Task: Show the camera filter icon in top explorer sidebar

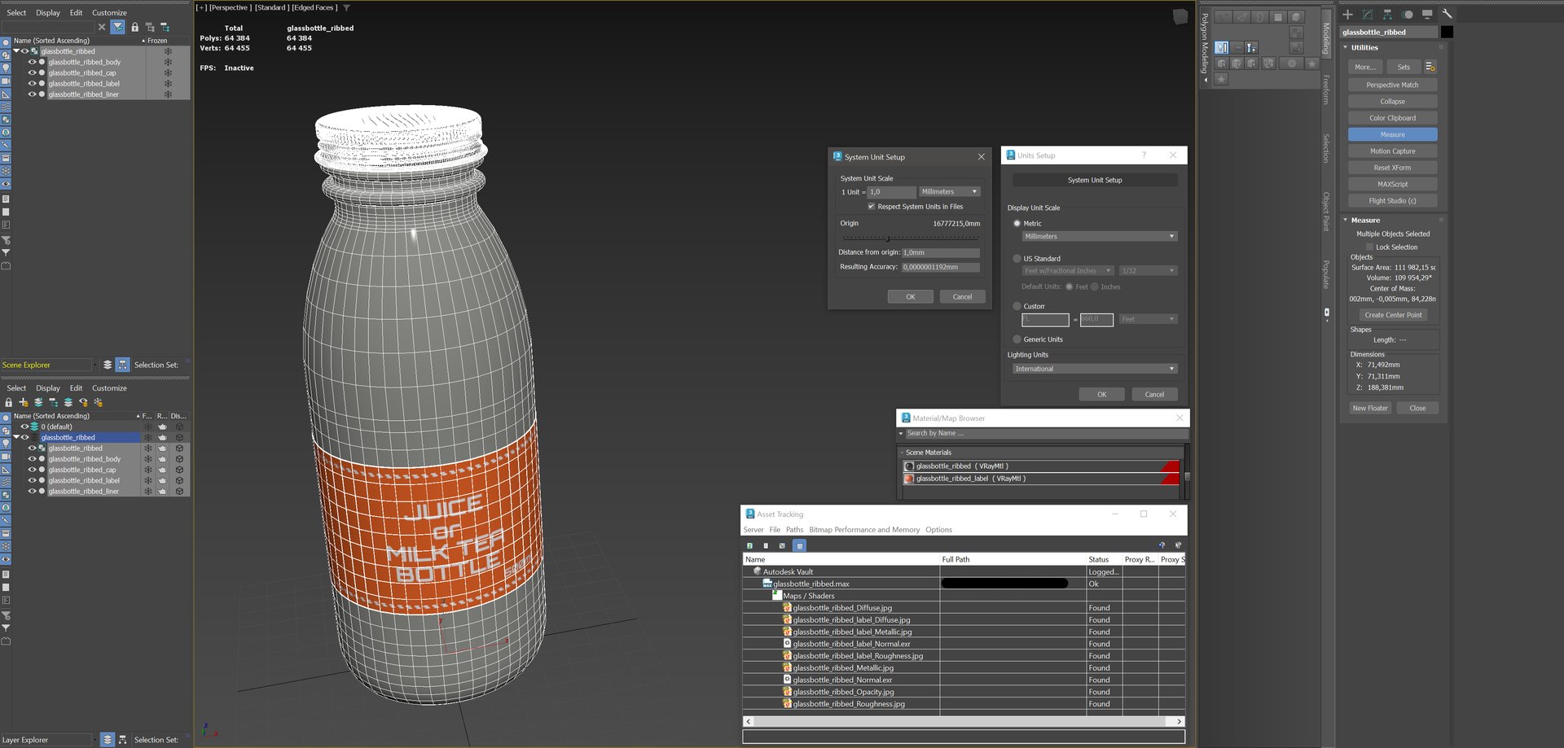Action: pyautogui.click(x=6, y=81)
